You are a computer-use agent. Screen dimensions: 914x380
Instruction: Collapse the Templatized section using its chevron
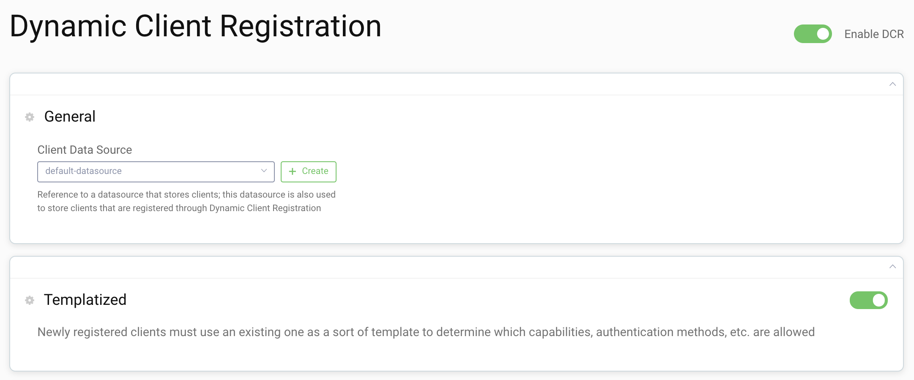coord(892,266)
